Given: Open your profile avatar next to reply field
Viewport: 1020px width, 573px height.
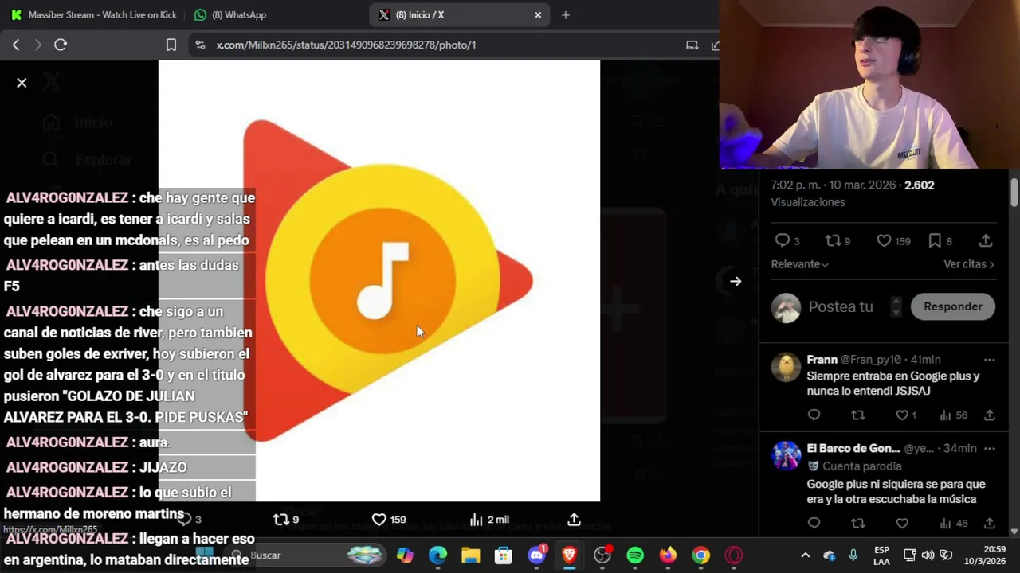Looking at the screenshot, I should click(786, 307).
